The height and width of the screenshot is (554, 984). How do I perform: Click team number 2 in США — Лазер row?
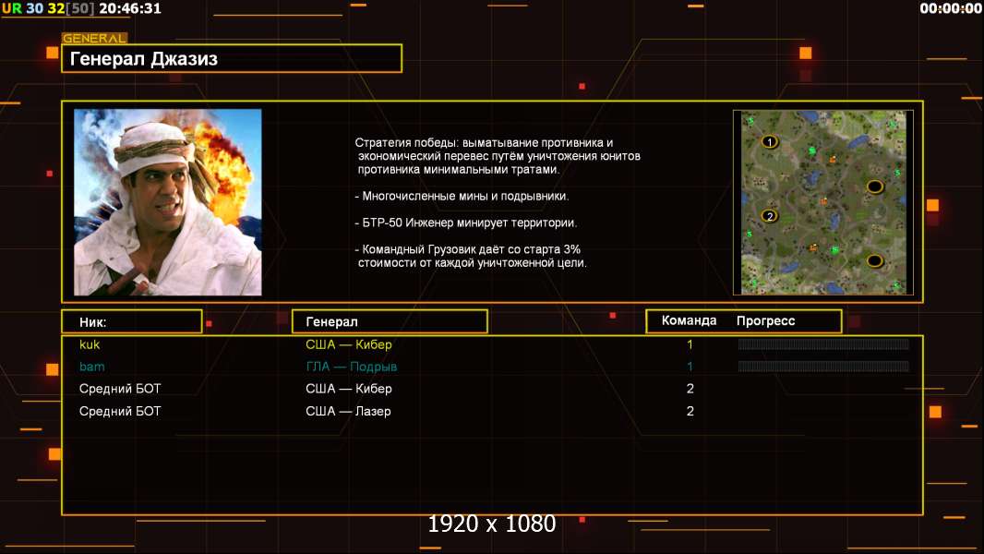pos(690,412)
